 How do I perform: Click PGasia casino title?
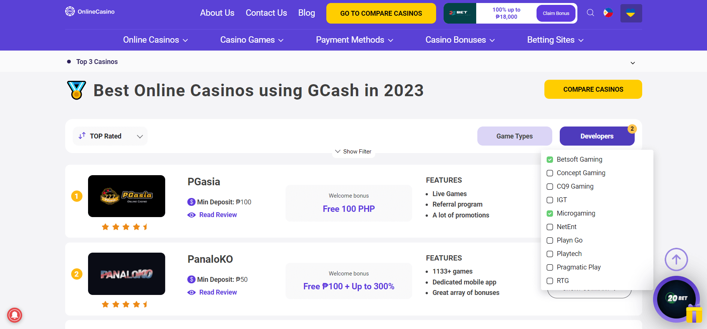[204, 182]
